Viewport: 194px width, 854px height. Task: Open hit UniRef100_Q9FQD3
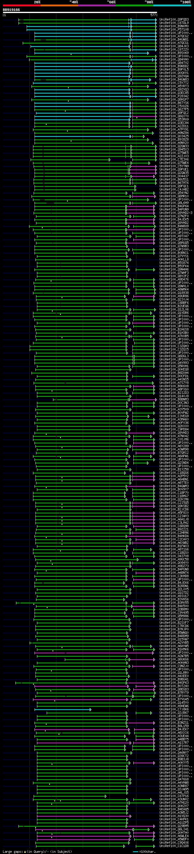[174, 20]
